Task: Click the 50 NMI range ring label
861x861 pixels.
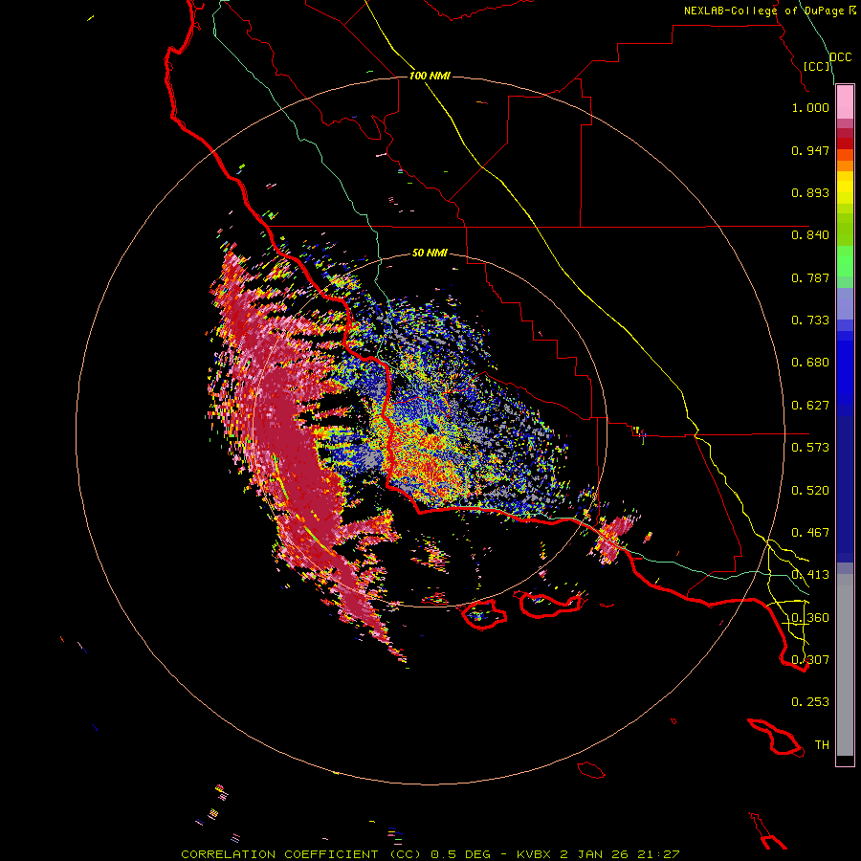Action: point(430,254)
